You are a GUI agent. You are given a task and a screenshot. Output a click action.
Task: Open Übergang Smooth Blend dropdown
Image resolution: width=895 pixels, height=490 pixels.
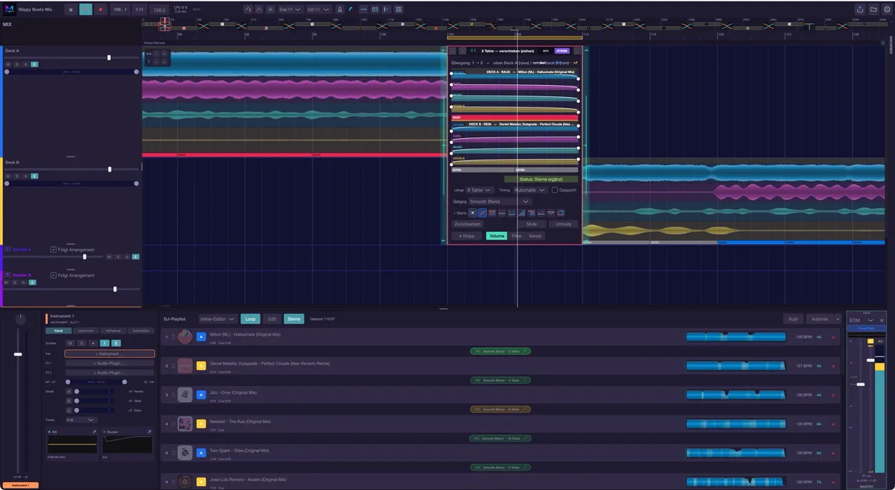(x=500, y=201)
